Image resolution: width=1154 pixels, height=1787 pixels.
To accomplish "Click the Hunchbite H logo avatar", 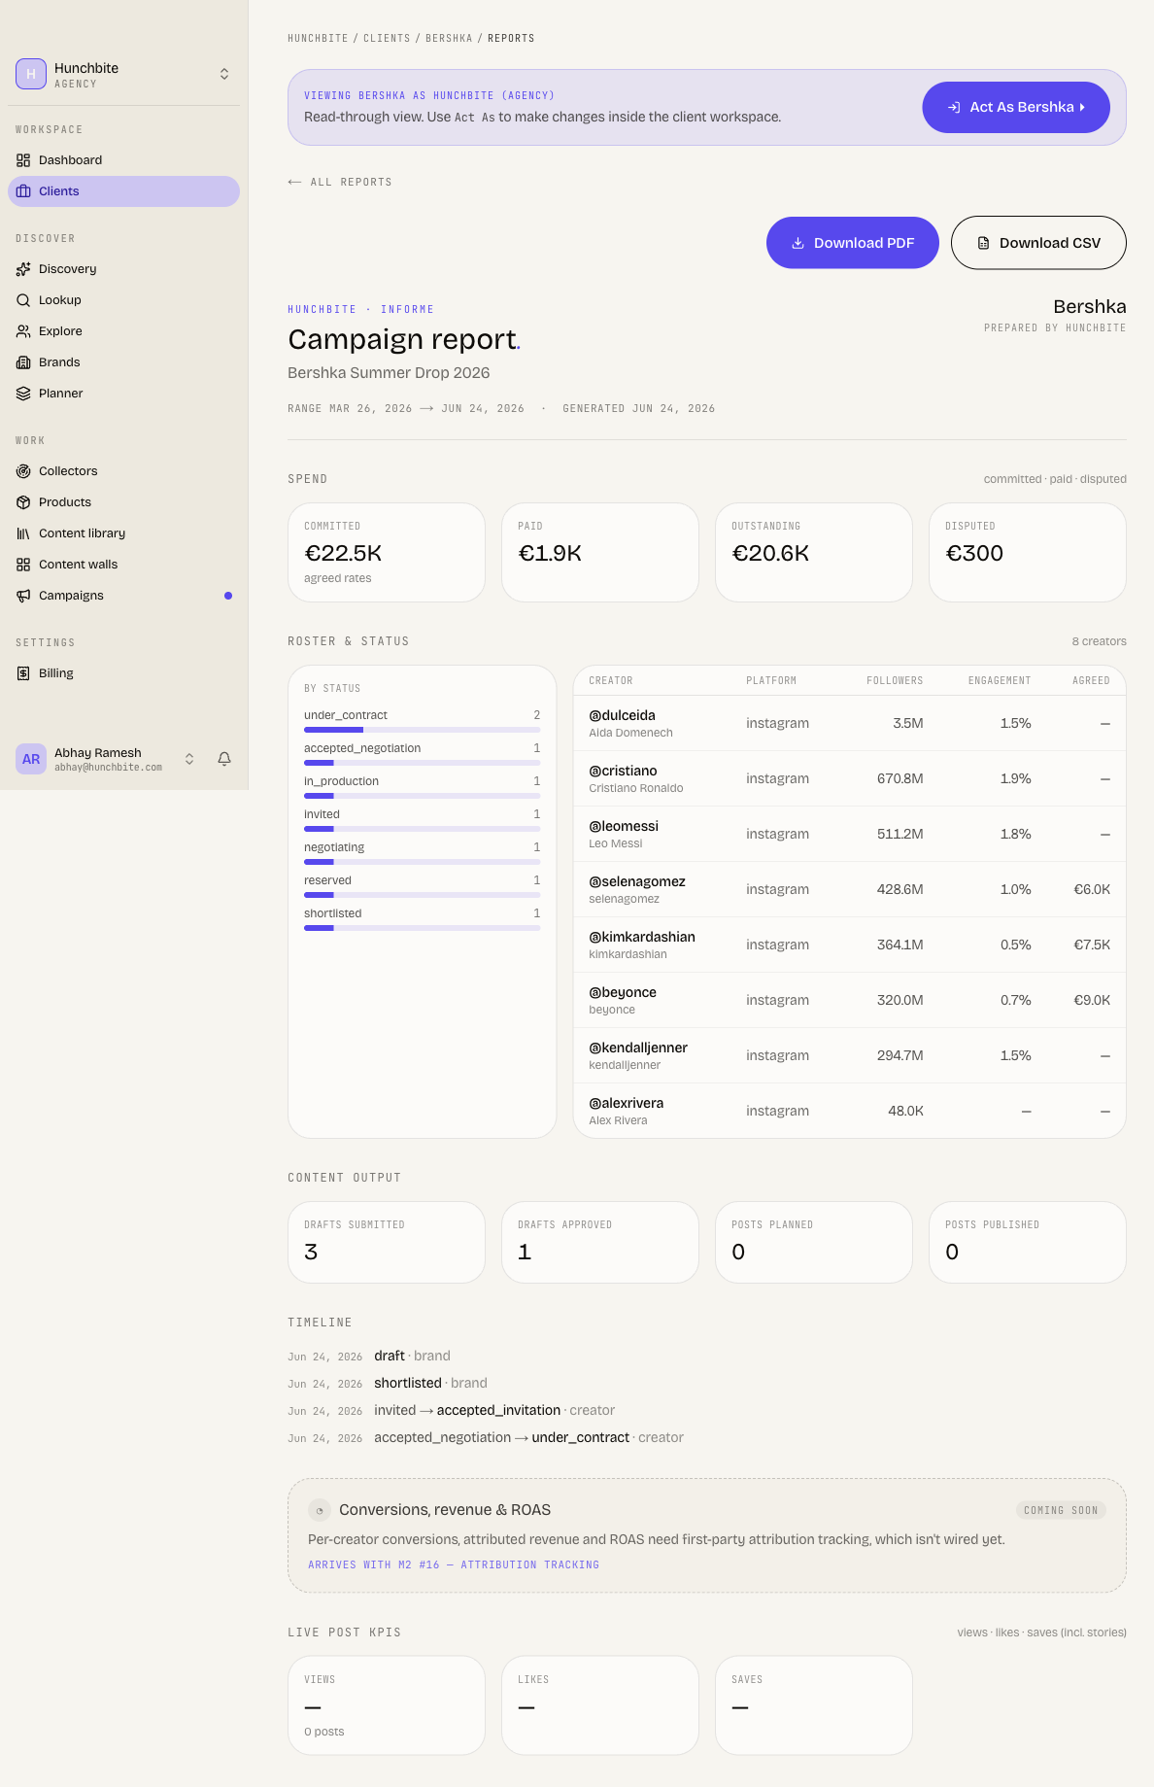I will click(x=31, y=74).
